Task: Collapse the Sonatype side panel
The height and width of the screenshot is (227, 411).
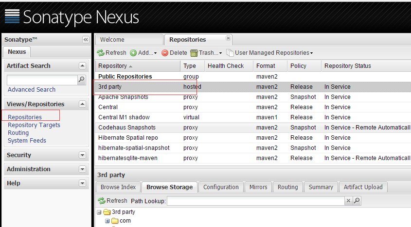Action: [x=86, y=39]
